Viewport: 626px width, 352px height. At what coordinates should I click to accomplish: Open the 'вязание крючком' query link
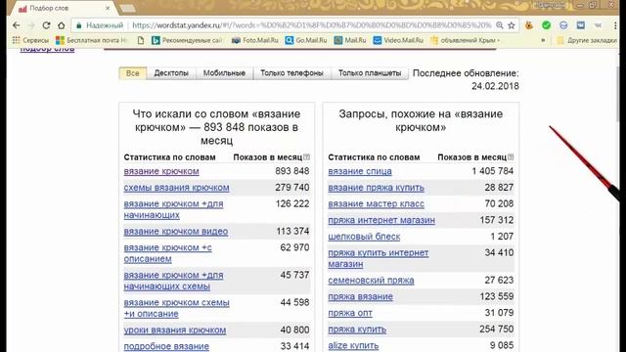pos(161,171)
